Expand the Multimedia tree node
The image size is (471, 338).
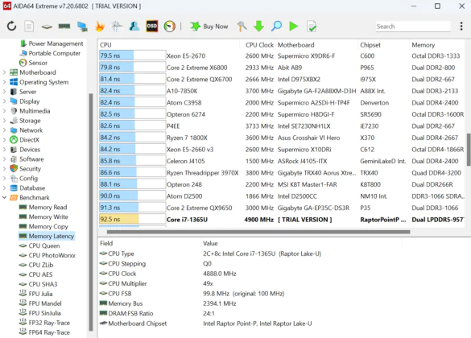point(5,111)
